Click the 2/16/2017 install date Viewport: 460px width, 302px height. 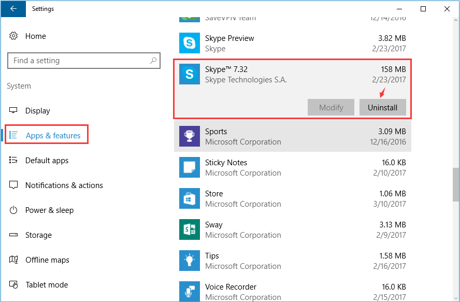pos(390,266)
